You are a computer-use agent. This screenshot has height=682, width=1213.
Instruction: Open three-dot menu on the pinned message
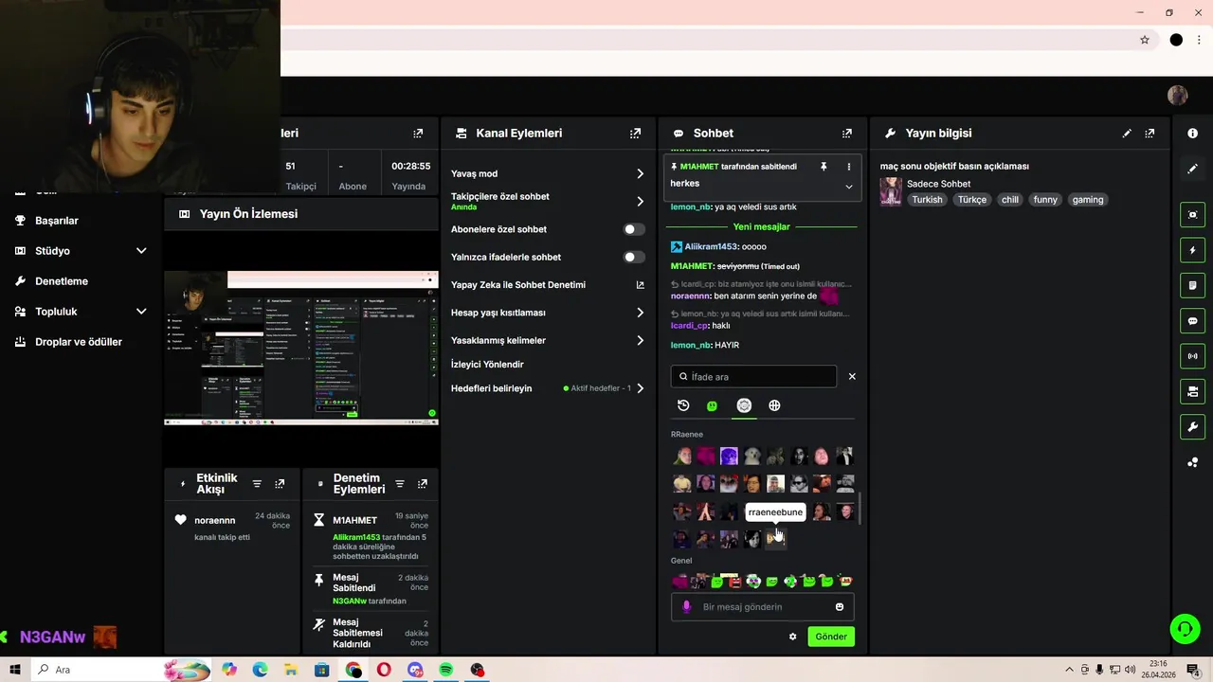click(x=848, y=167)
